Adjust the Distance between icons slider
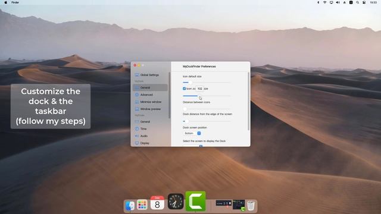The height and width of the screenshot is (214, 381). coord(207,109)
